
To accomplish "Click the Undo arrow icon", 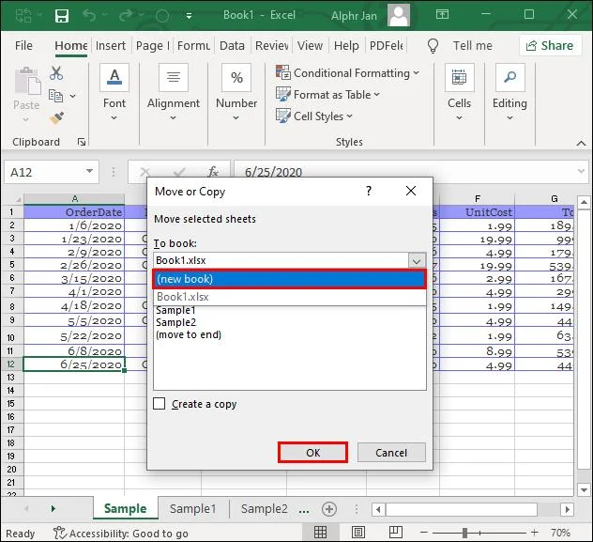I will pyautogui.click(x=89, y=16).
